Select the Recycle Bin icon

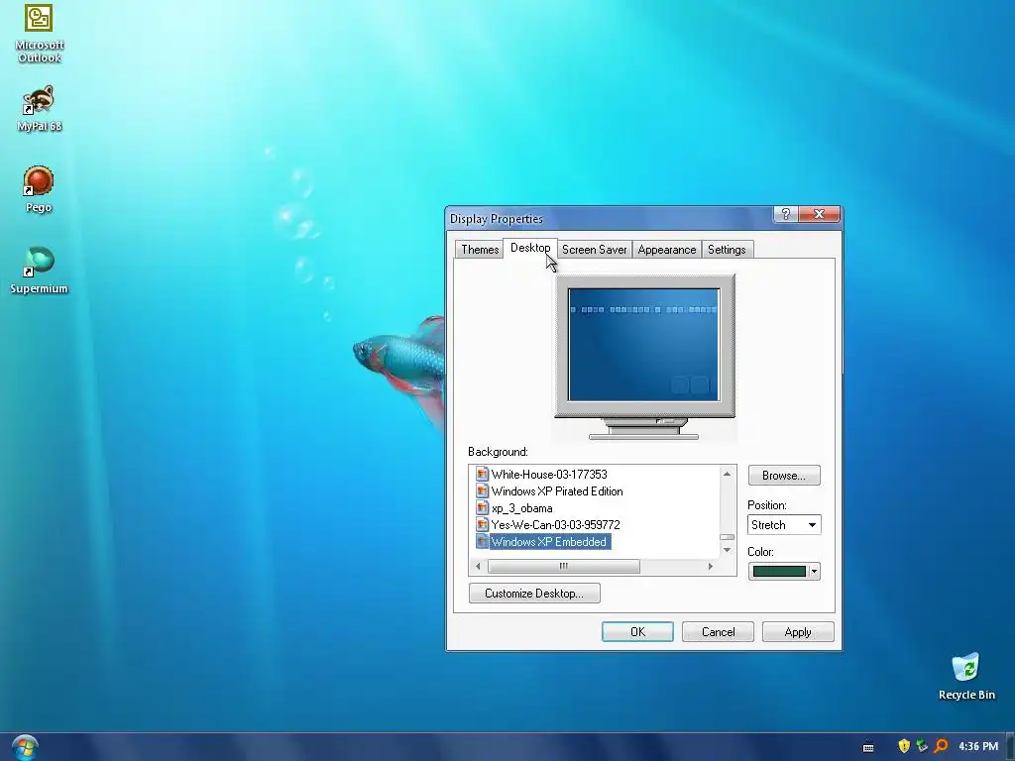(965, 676)
